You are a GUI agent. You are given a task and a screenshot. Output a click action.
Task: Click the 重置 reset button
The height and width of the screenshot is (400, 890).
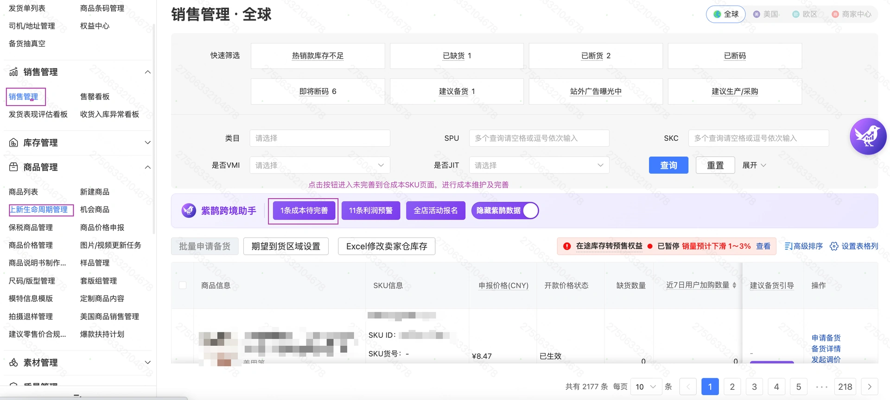pos(715,165)
